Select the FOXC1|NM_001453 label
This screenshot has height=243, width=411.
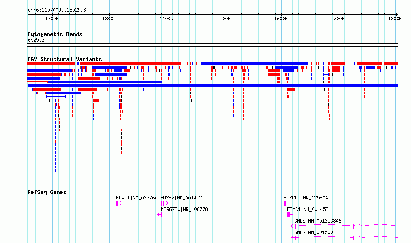click(x=308, y=209)
